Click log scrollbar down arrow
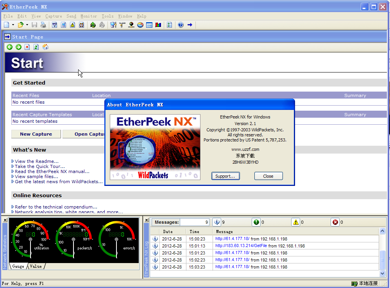Image resolution: width=390 pixels, height=288 pixels. pos(382,273)
